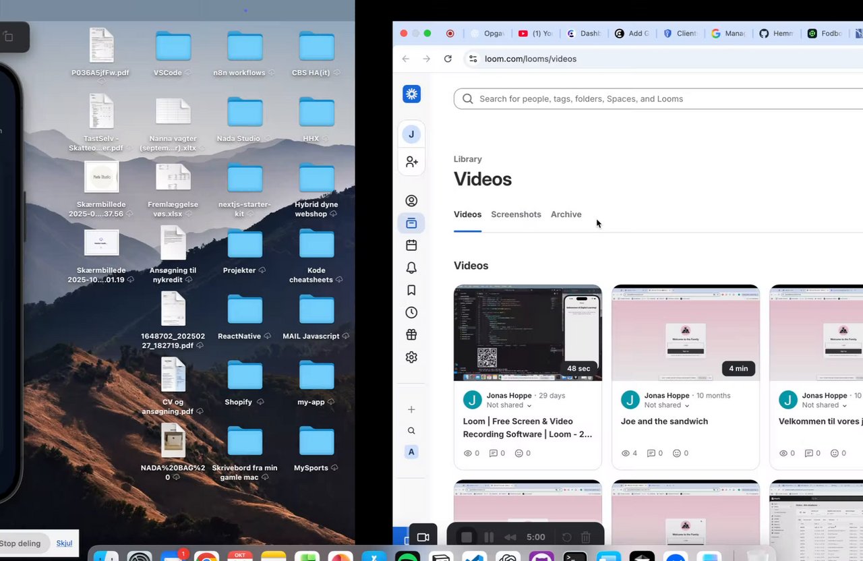Screen dimensions: 863x561
Task: Open the bookmark icon in Loom sidebar
Action: click(x=411, y=290)
